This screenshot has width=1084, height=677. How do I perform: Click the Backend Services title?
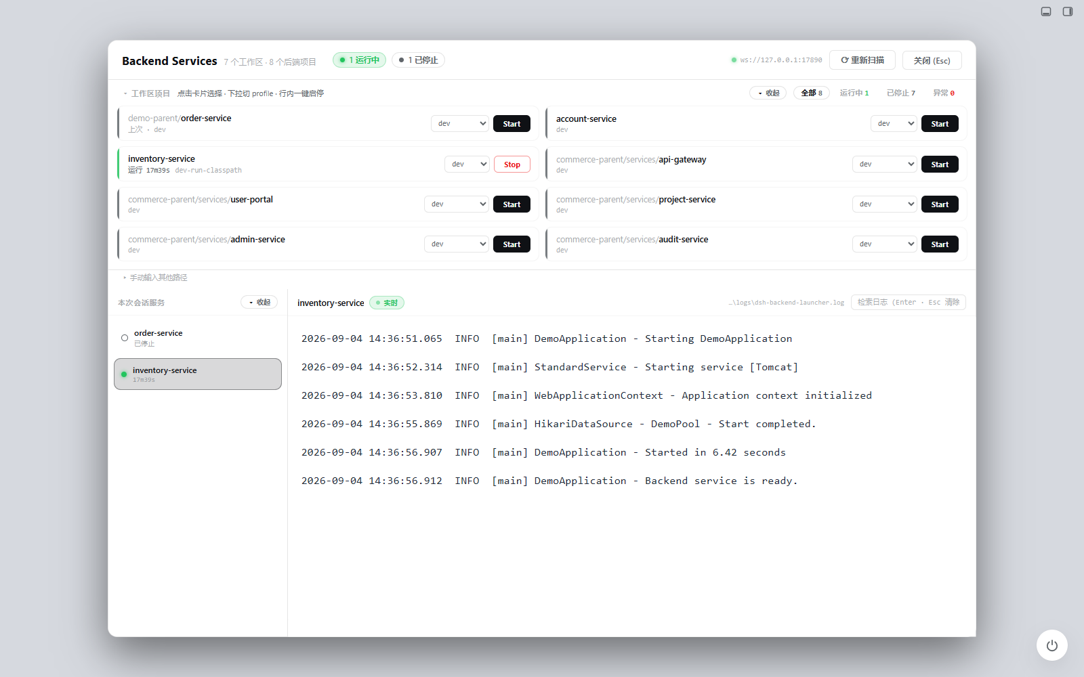pos(169,61)
